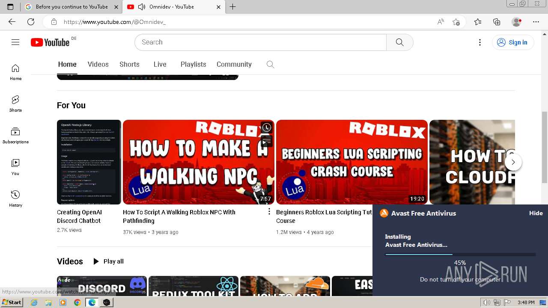The image size is (548, 308).
Task: Go to the YouTube logo home link
Action: coord(50,42)
